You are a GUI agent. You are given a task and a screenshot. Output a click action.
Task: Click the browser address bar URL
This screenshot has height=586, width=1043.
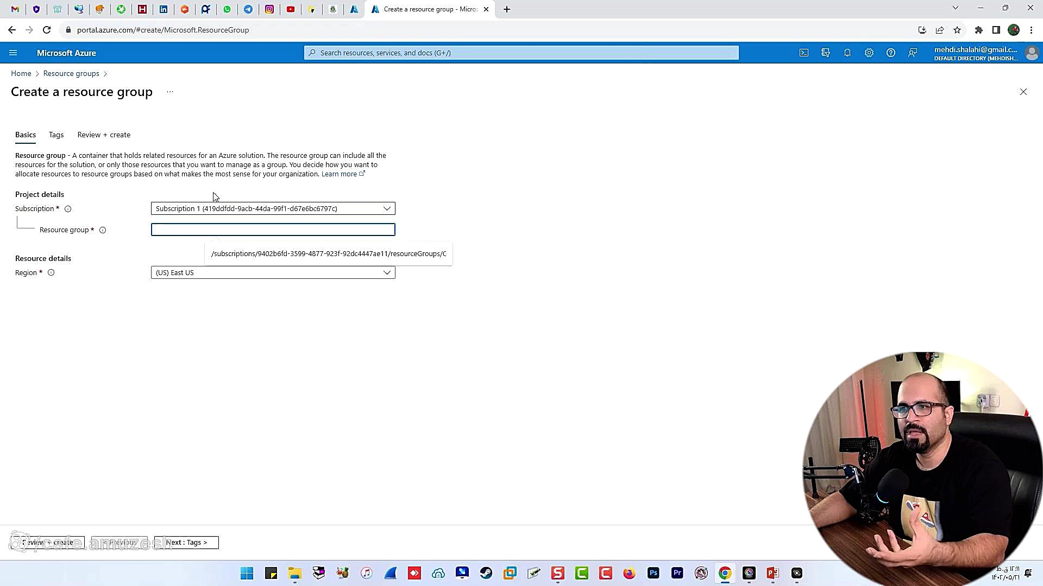[163, 30]
